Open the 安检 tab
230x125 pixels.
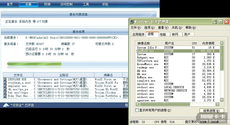click(x=105, y=4)
